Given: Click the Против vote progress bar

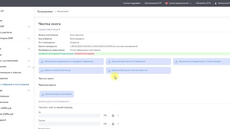Looking at the screenshot, I should click(69, 124).
